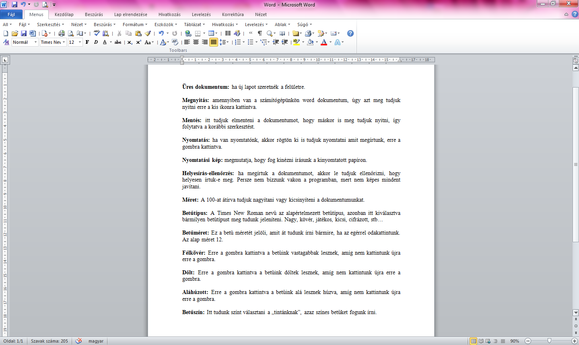Run the ABC spelling check icon
The width and height of the screenshot is (579, 345).
click(97, 33)
